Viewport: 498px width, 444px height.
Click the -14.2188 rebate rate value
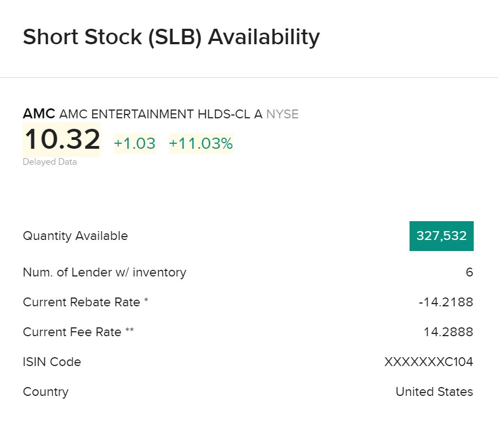(445, 302)
